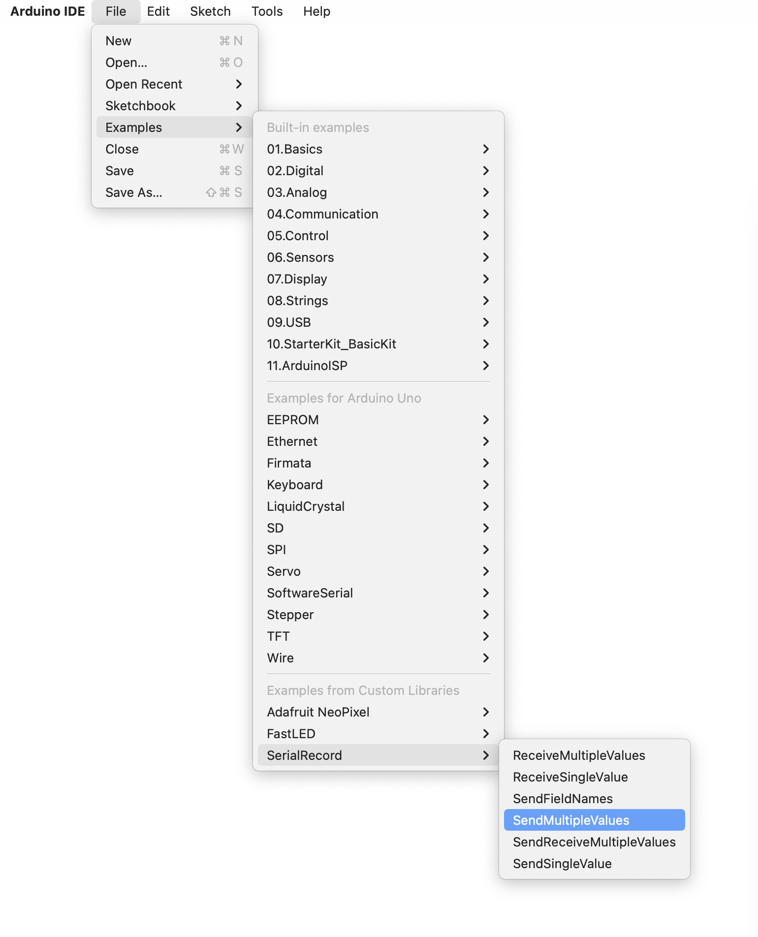Open the ReceiveMultipleValues example
758x937 pixels.
click(x=594, y=755)
